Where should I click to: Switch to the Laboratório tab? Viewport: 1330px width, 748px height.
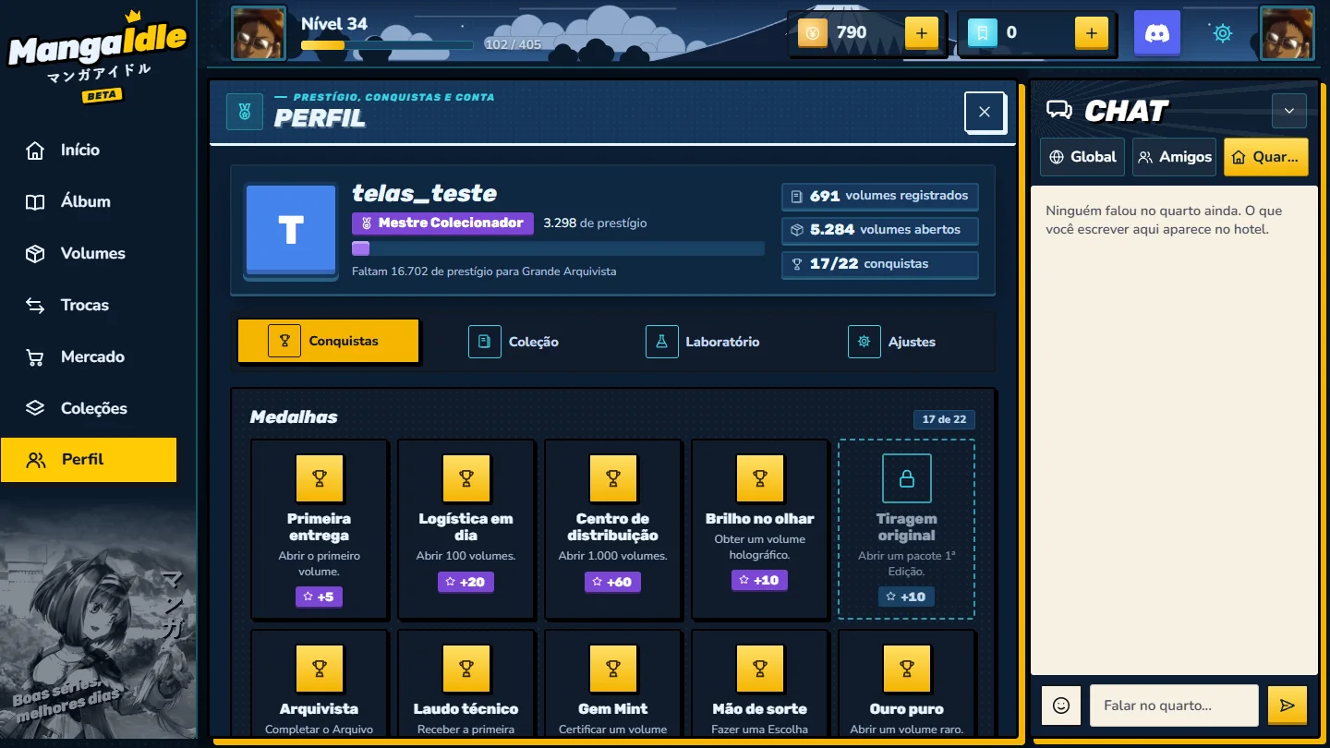[x=703, y=342]
